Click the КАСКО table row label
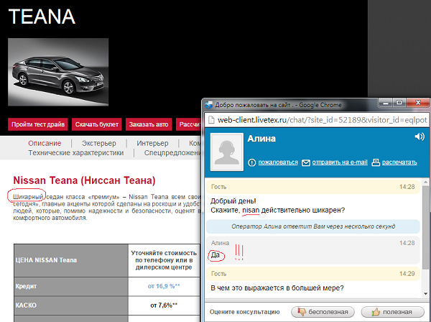Screen dimensions: 431x322 26,305
